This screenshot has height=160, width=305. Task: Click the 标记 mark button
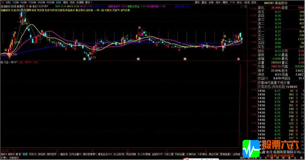tap(239, 3)
